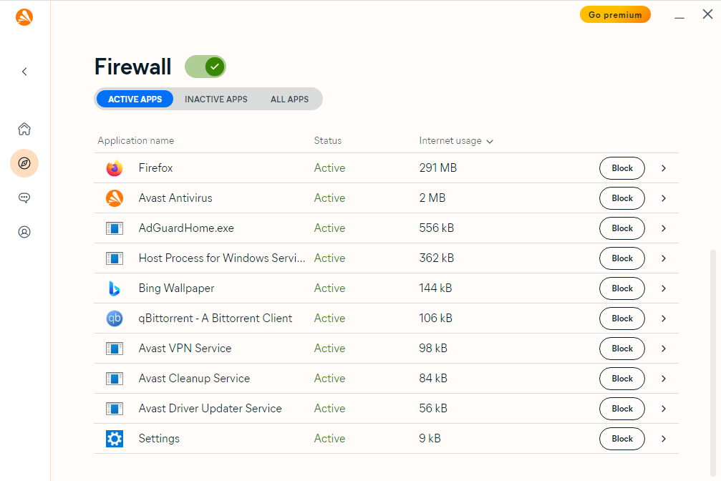Open the account profile sidebar icon
721x481 pixels.
click(24, 232)
